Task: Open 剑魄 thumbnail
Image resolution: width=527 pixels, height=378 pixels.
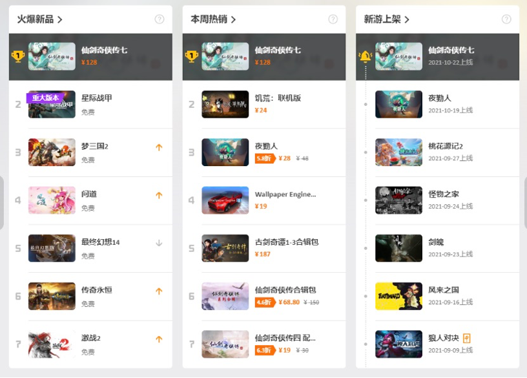Action: pos(398,248)
